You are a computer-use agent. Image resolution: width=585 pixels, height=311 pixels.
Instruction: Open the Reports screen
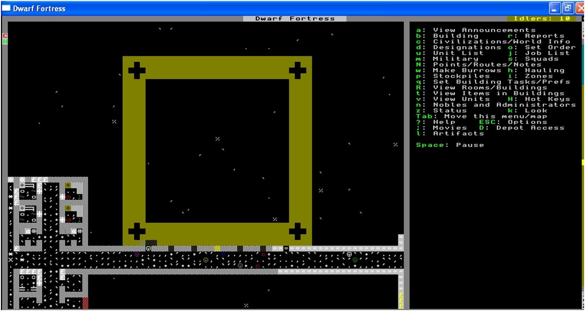pyautogui.click(x=536, y=36)
